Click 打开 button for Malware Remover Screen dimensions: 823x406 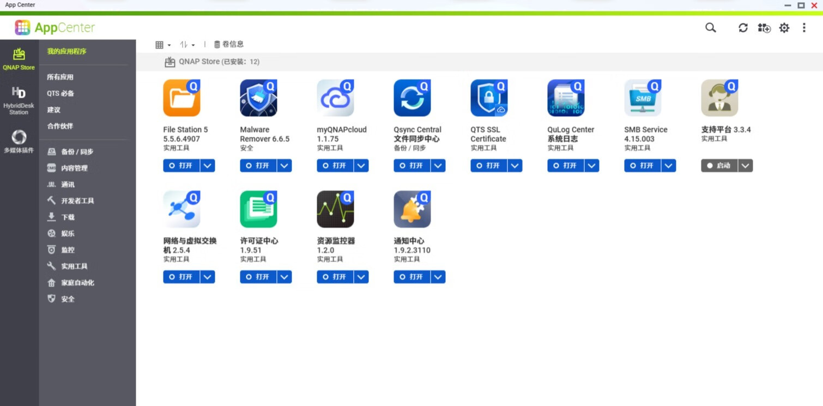pos(258,166)
